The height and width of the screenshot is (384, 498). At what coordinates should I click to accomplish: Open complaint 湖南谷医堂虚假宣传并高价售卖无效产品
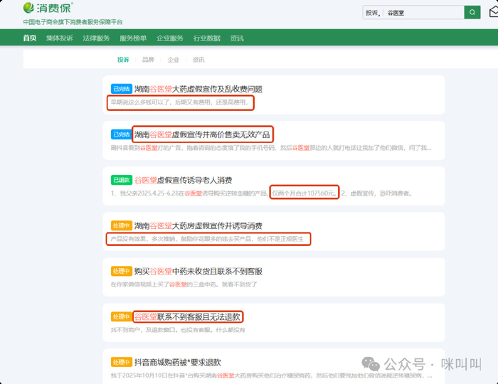point(202,134)
